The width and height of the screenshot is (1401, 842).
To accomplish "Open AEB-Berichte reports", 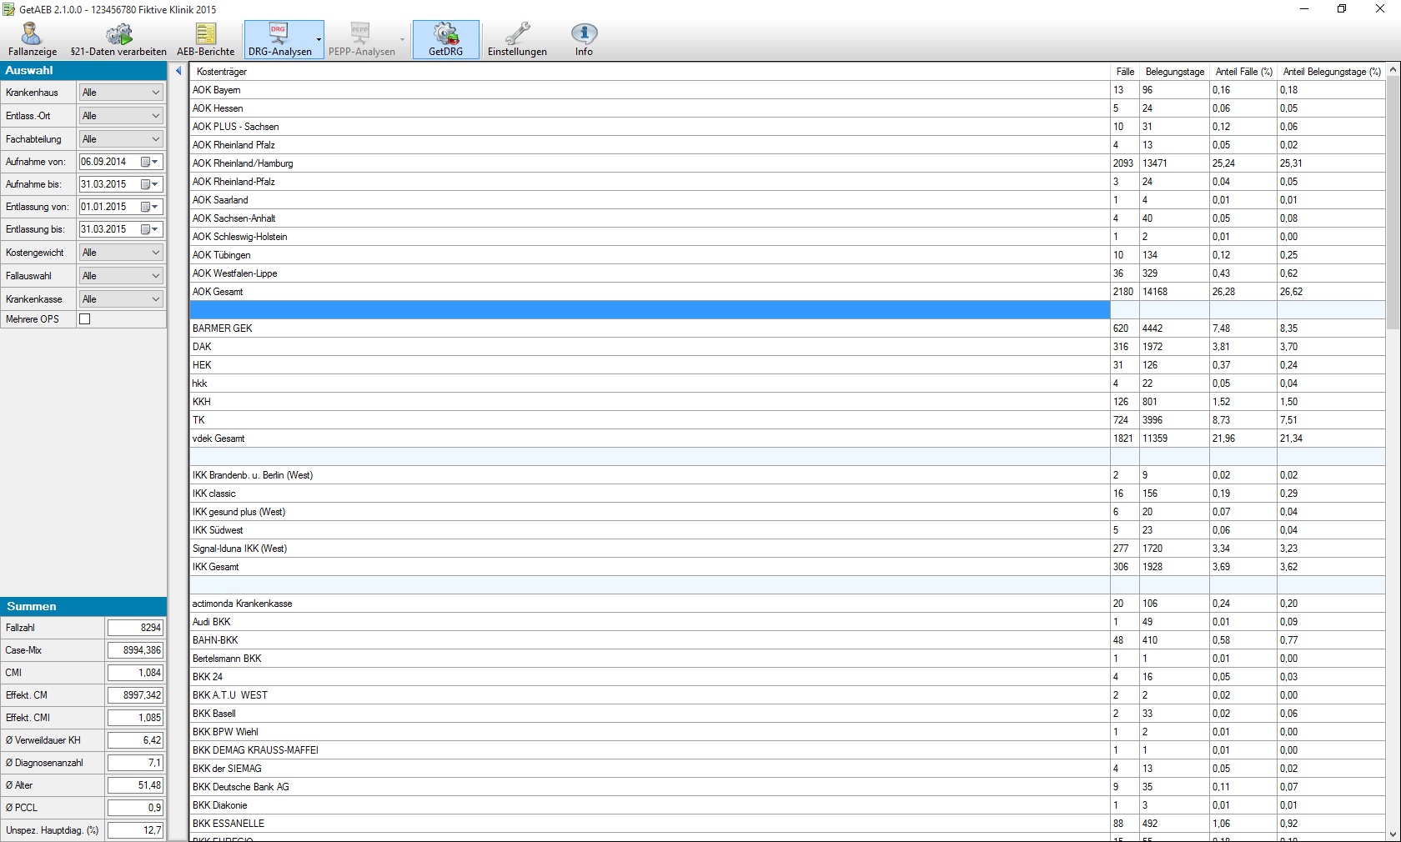I will 205,40.
